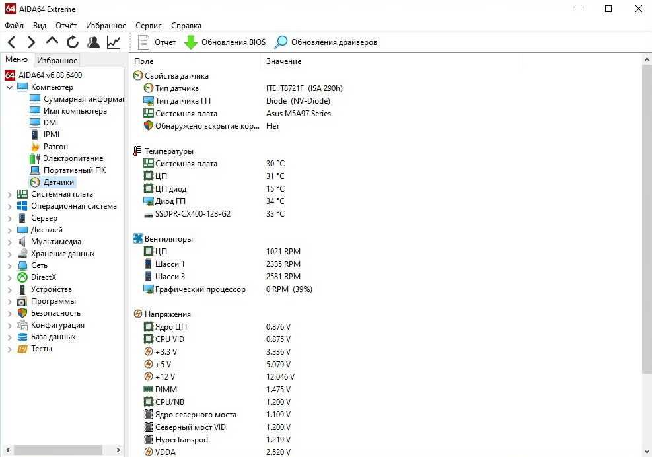Click the Температуры thermometer icon
Screen dimensions: 652x457
(x=137, y=151)
